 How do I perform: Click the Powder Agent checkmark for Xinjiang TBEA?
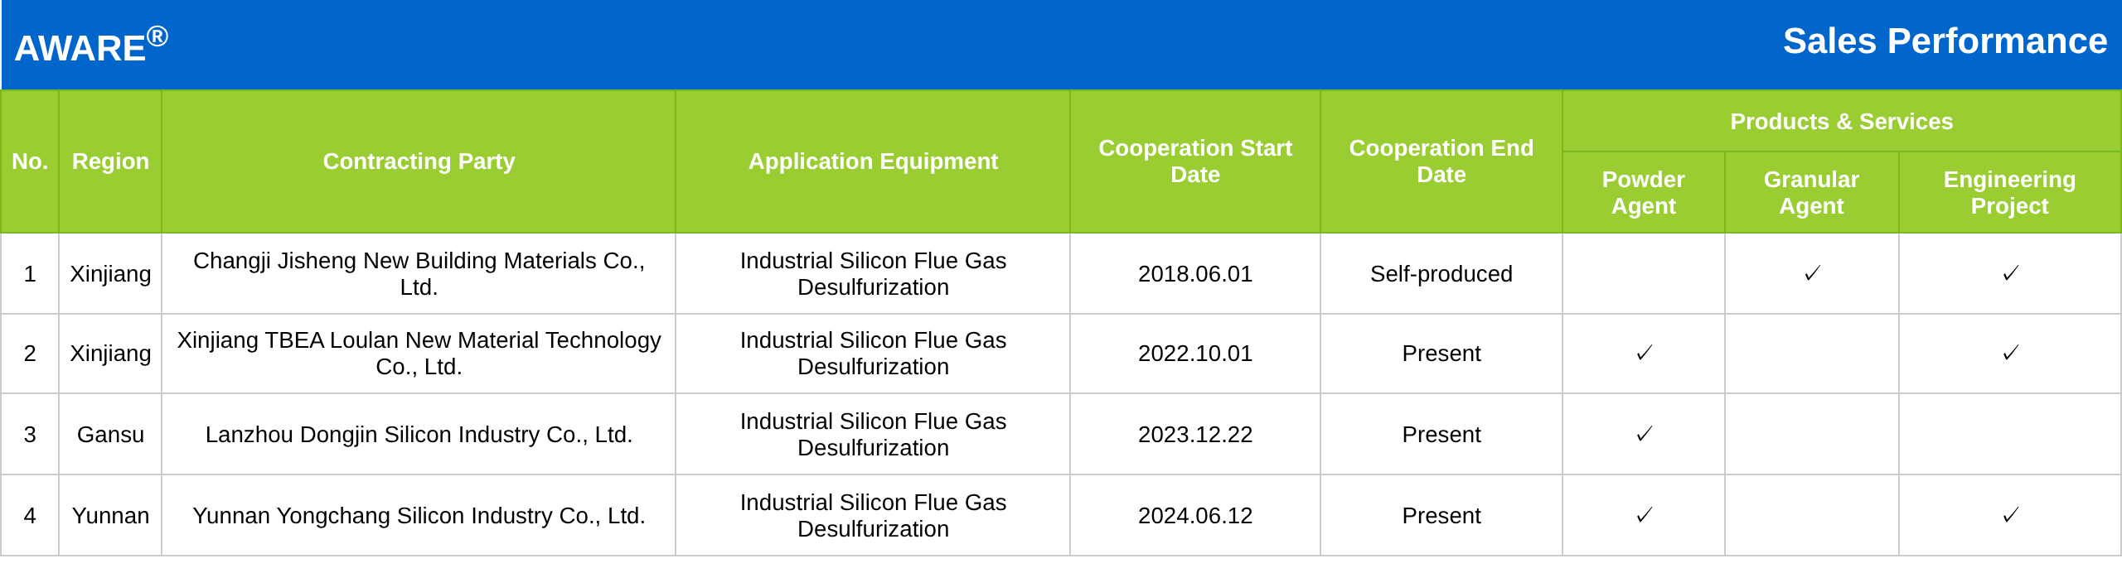(x=1644, y=353)
